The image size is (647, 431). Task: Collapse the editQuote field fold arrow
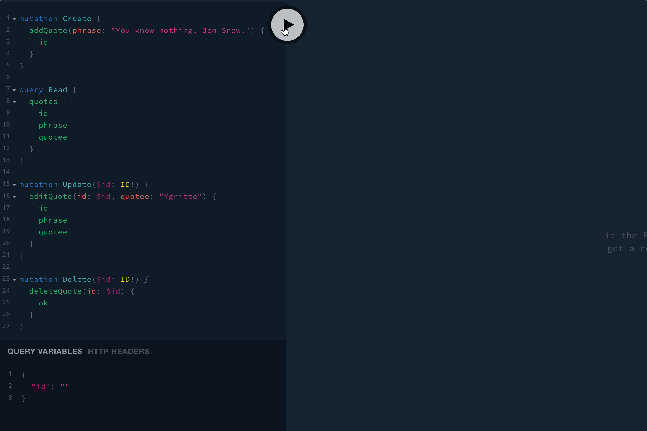[14, 197]
